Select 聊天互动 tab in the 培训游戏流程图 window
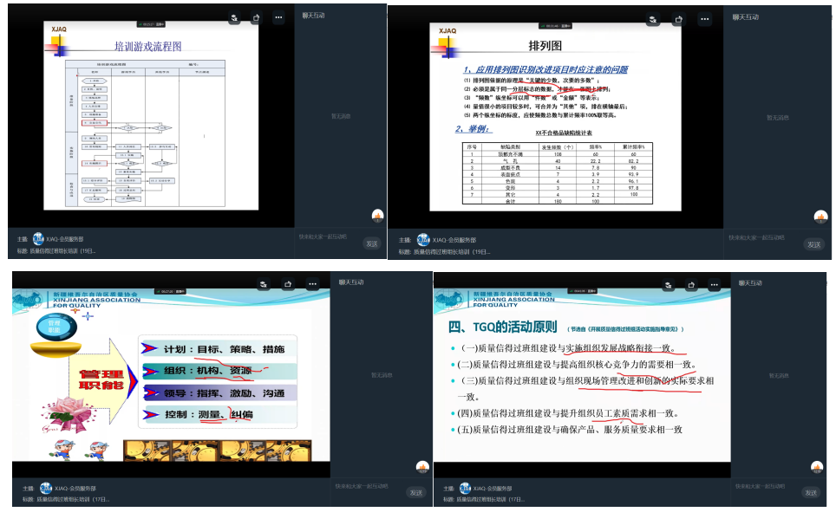 coord(315,16)
